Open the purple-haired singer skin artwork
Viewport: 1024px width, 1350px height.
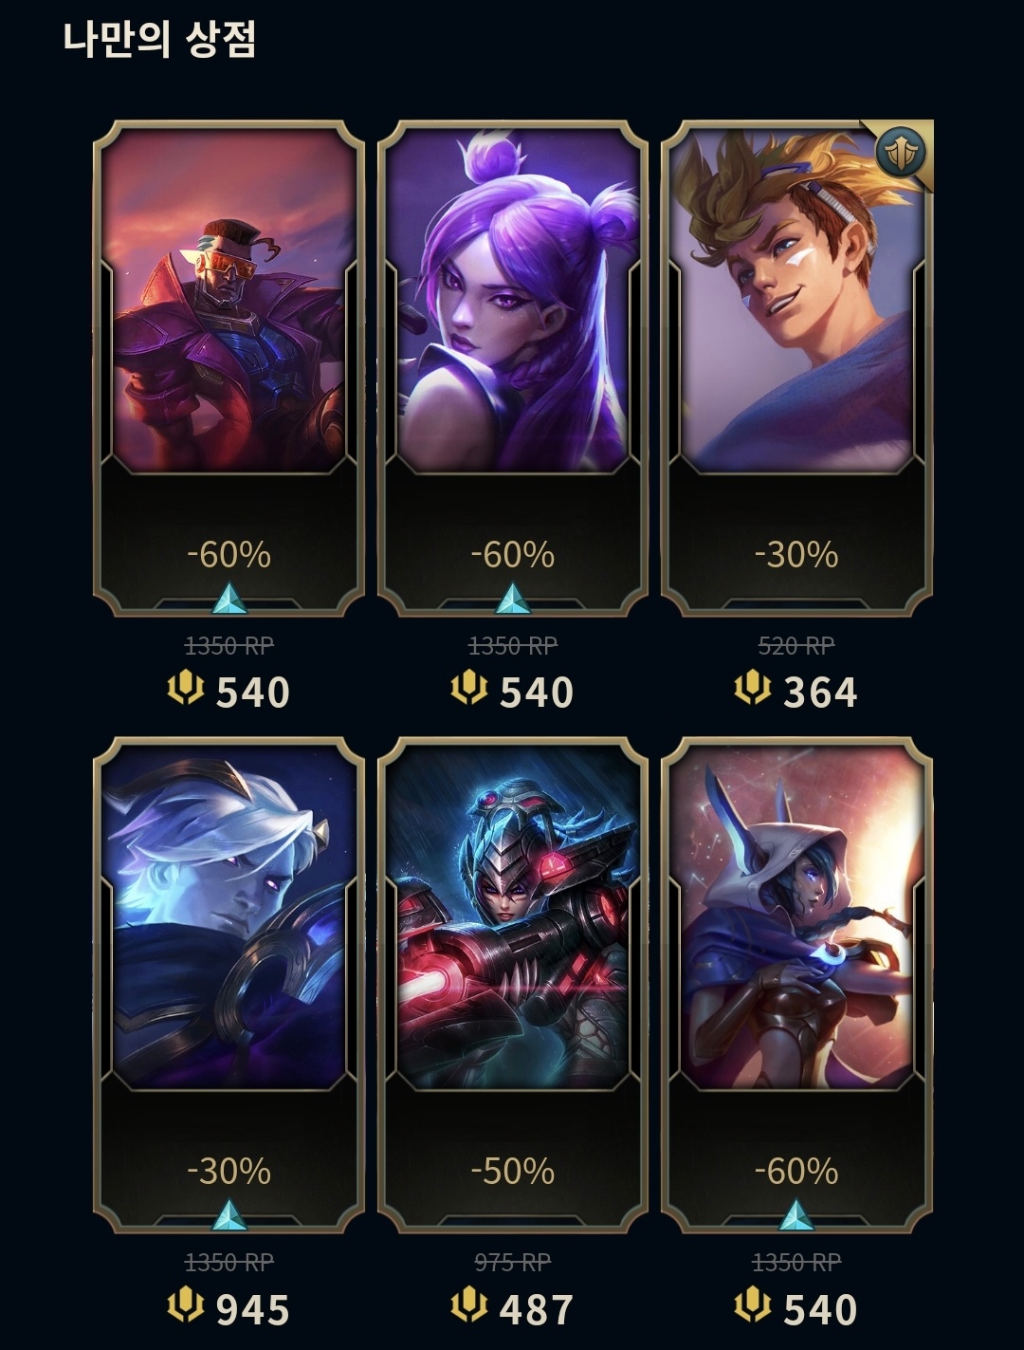tap(513, 299)
